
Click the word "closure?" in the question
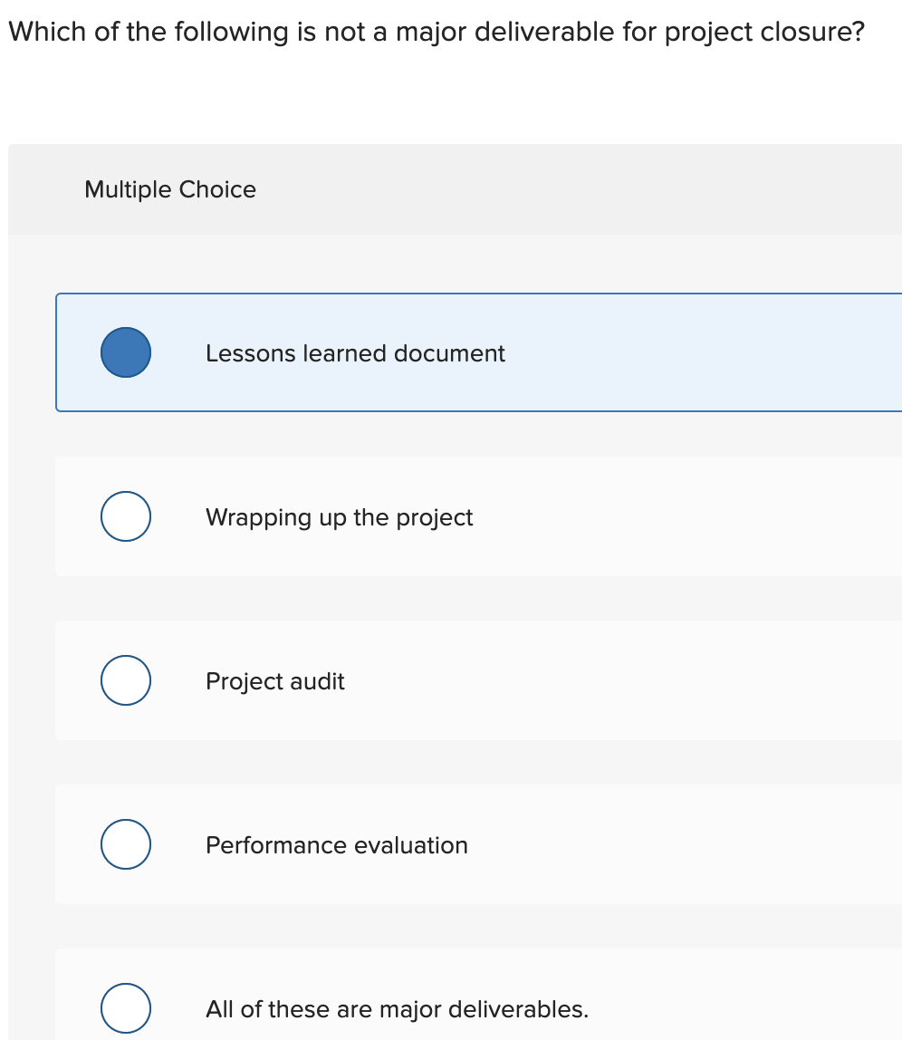[x=813, y=33]
